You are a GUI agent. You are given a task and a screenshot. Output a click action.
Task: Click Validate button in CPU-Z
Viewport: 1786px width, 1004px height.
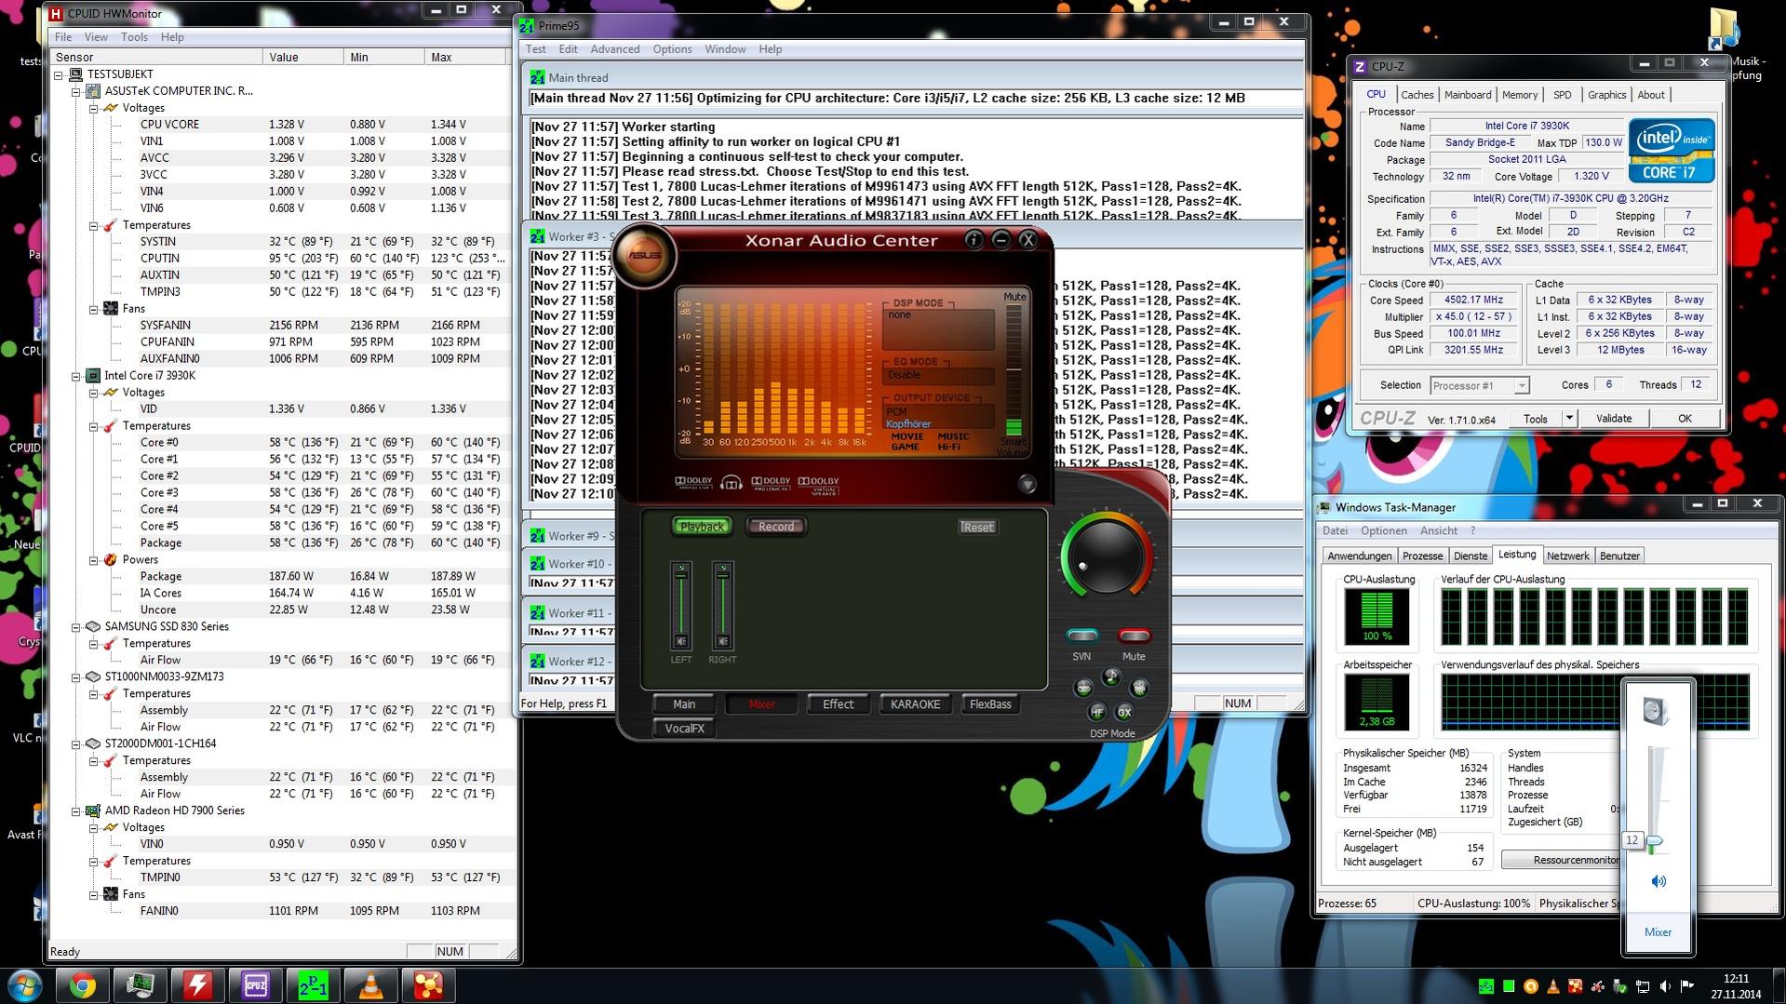pyautogui.click(x=1613, y=419)
